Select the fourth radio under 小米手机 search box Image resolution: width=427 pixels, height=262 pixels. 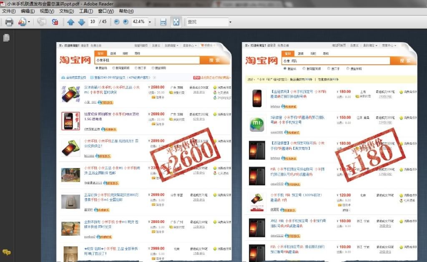[153, 68]
